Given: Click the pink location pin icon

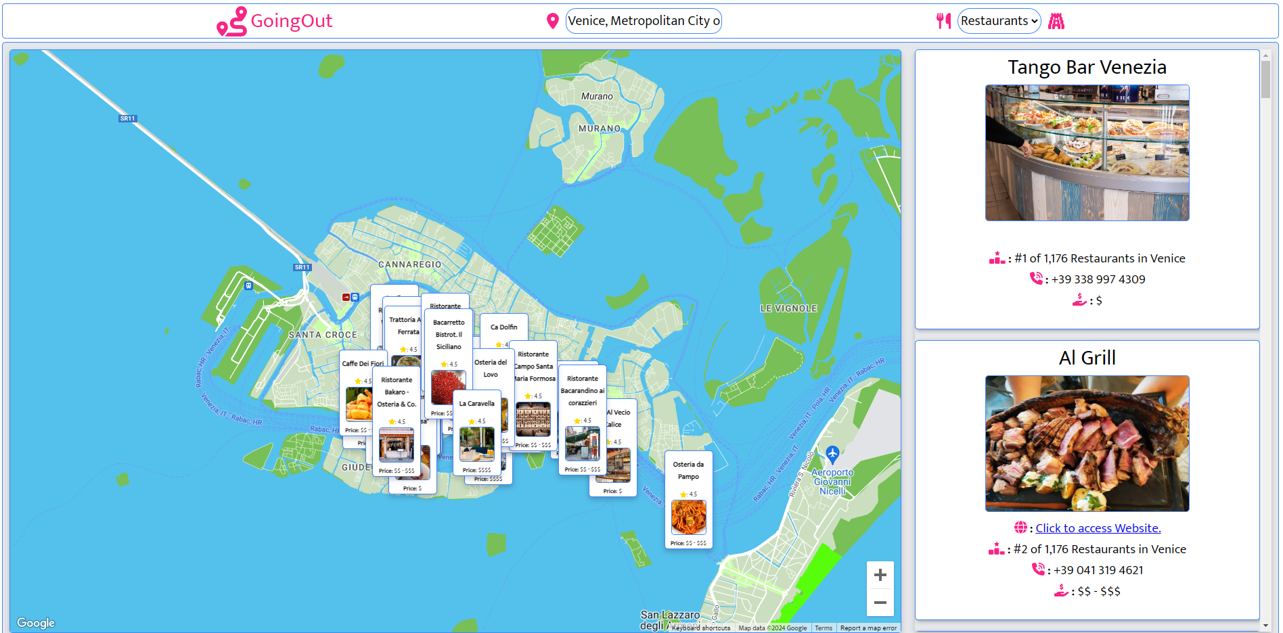Looking at the screenshot, I should 552,21.
